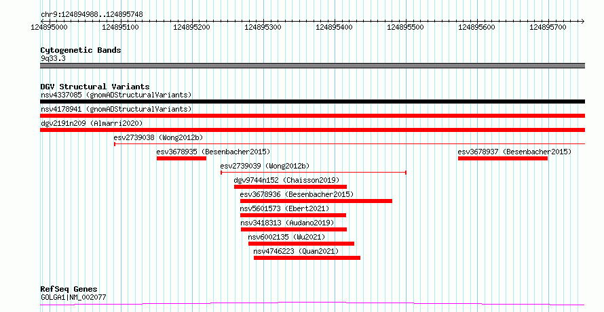
Task: Select the red esv3678936 variant bar
Action: (316, 201)
